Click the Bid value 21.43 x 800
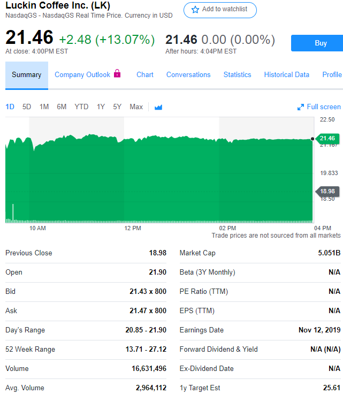343x394 pixels. [148, 291]
